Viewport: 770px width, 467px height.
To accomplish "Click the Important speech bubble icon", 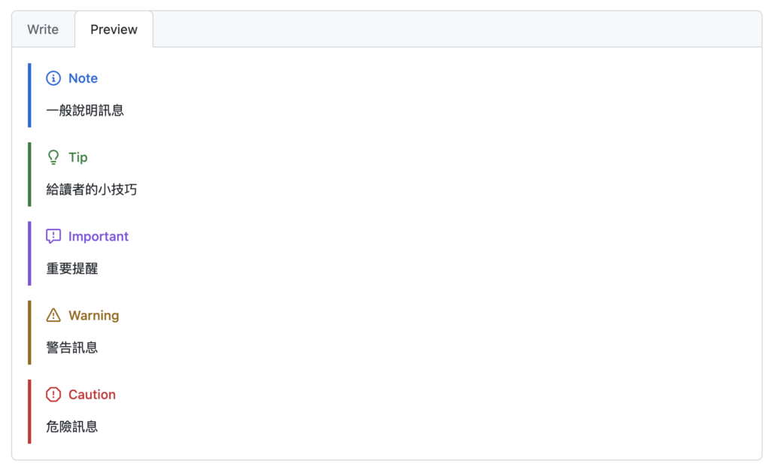I will (53, 236).
